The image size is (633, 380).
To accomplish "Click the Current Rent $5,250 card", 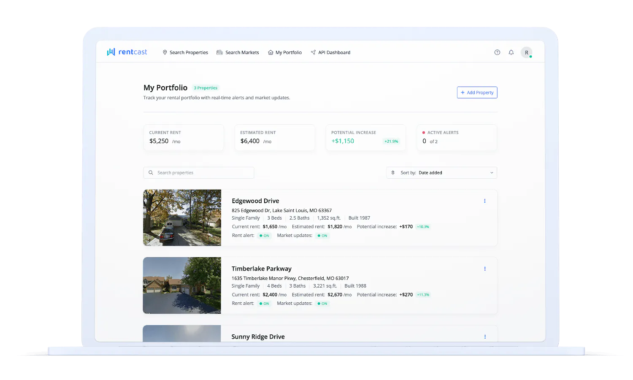I will [x=184, y=137].
